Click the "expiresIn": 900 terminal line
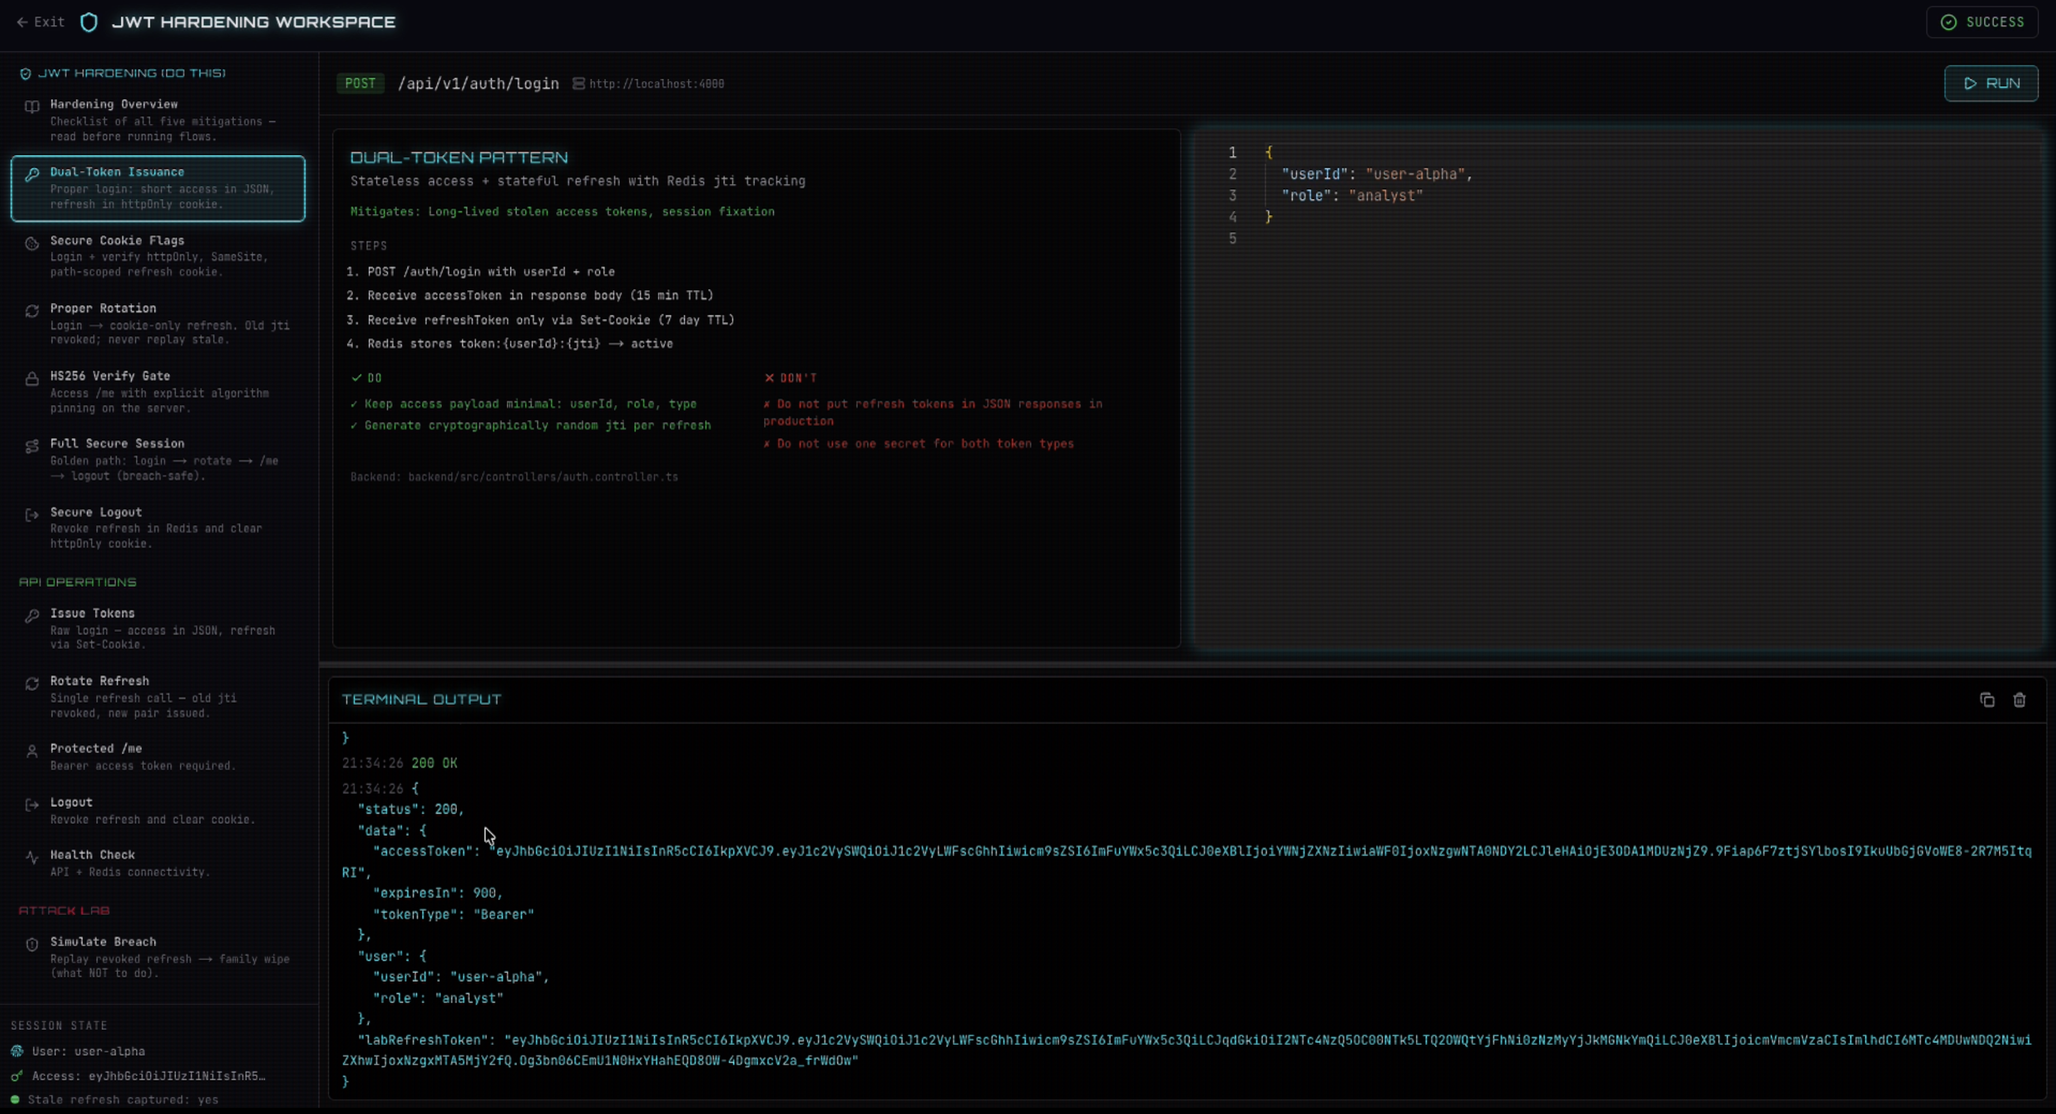2056x1114 pixels. pyautogui.click(x=438, y=893)
